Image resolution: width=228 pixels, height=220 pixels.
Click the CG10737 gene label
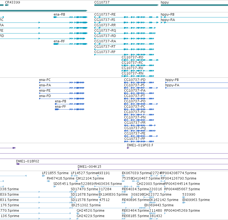[102, 2]
